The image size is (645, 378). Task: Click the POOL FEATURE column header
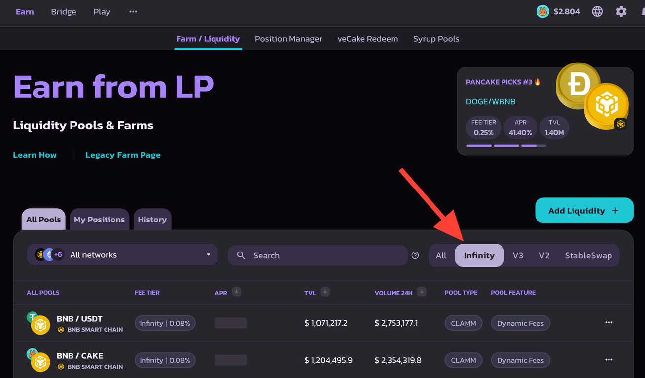(x=513, y=292)
